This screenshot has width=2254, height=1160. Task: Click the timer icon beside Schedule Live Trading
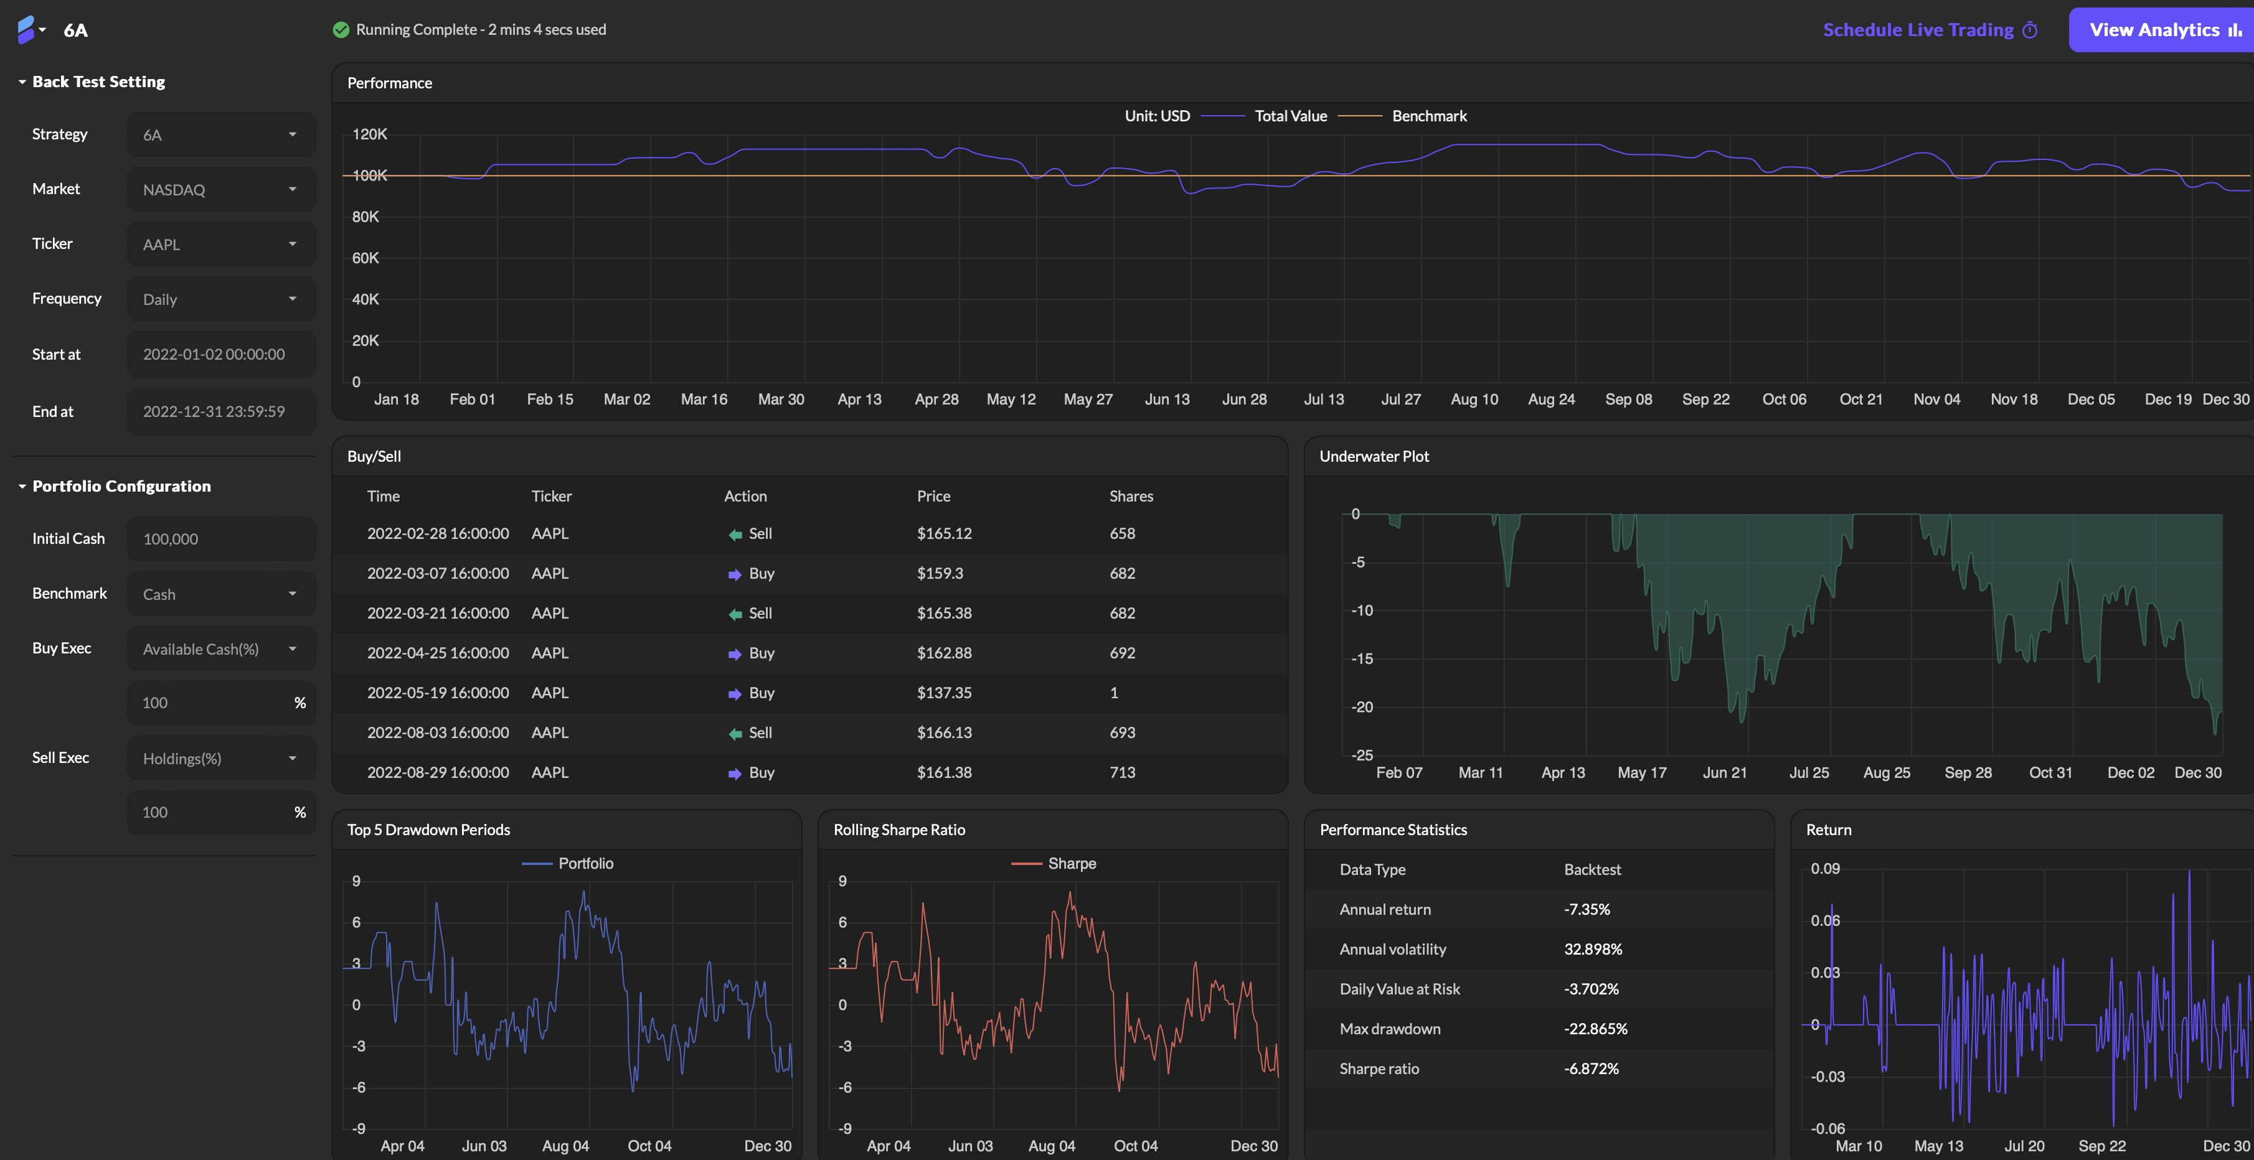click(x=2030, y=30)
